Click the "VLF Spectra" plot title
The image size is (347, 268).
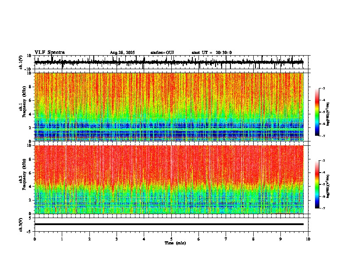50,53
